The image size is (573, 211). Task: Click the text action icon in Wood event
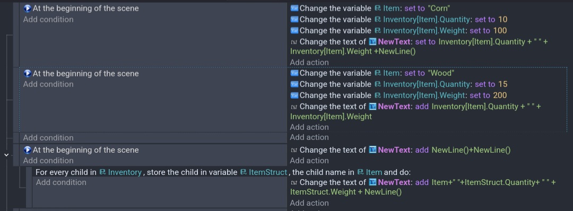click(x=294, y=107)
